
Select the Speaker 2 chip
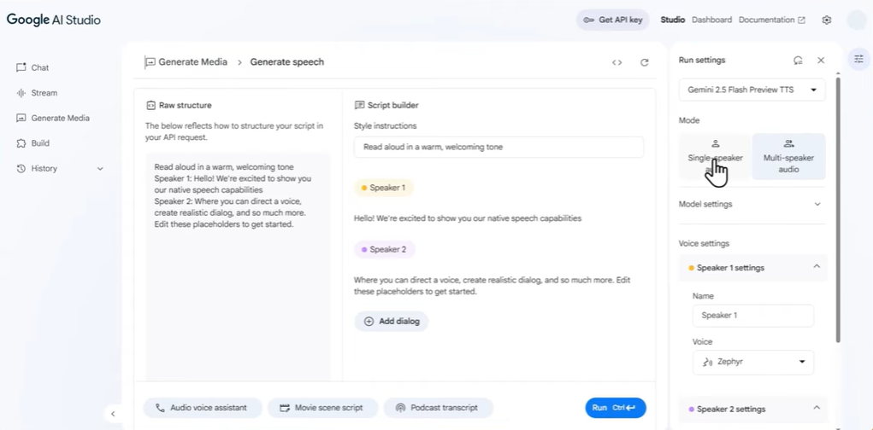tap(384, 249)
